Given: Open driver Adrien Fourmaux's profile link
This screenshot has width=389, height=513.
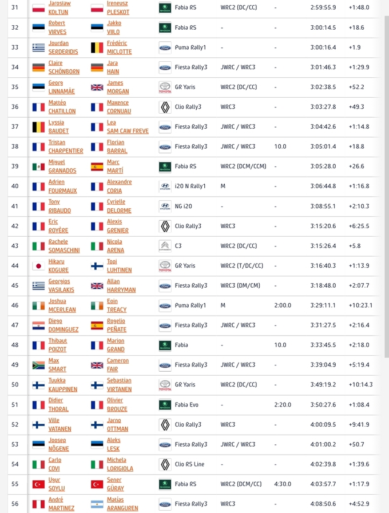Looking at the screenshot, I should point(62,186).
